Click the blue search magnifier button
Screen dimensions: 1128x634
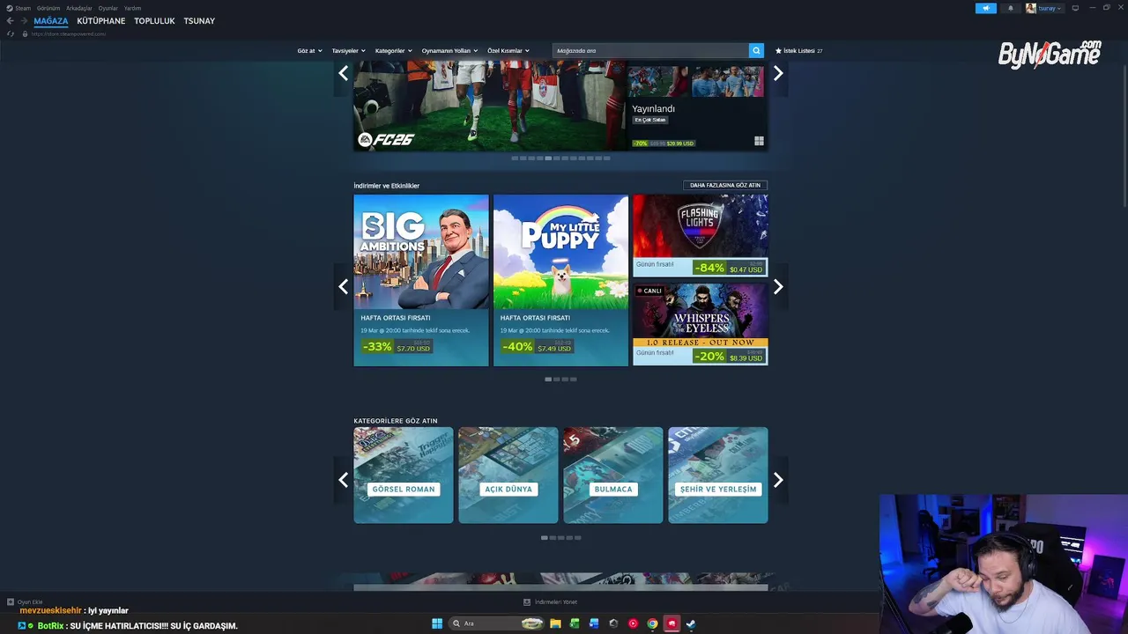pos(756,51)
